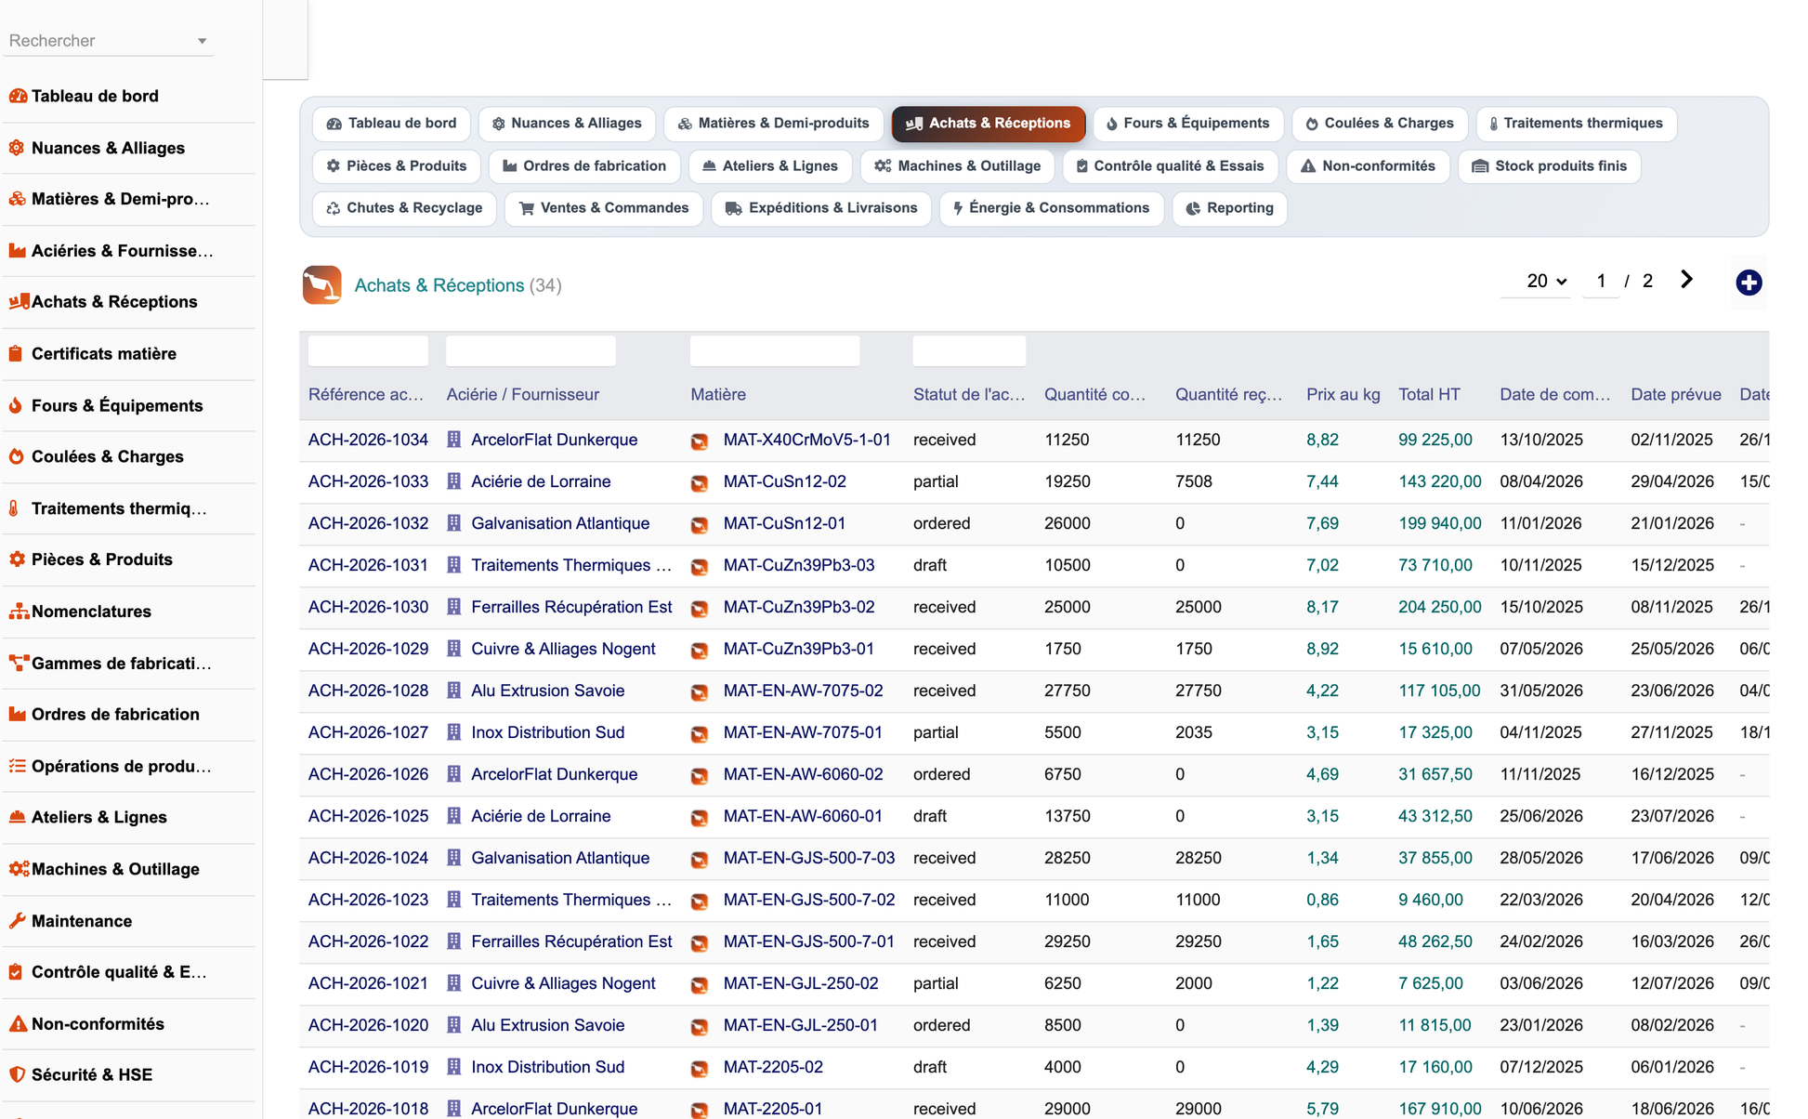Click the Tableau de bord sidebar icon
The width and height of the screenshot is (1808, 1119).
pyautogui.click(x=18, y=96)
